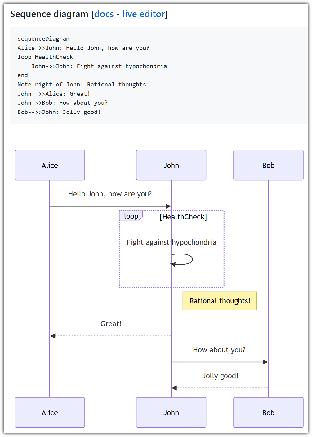Click the [HealthCheck] loop title

(183, 217)
